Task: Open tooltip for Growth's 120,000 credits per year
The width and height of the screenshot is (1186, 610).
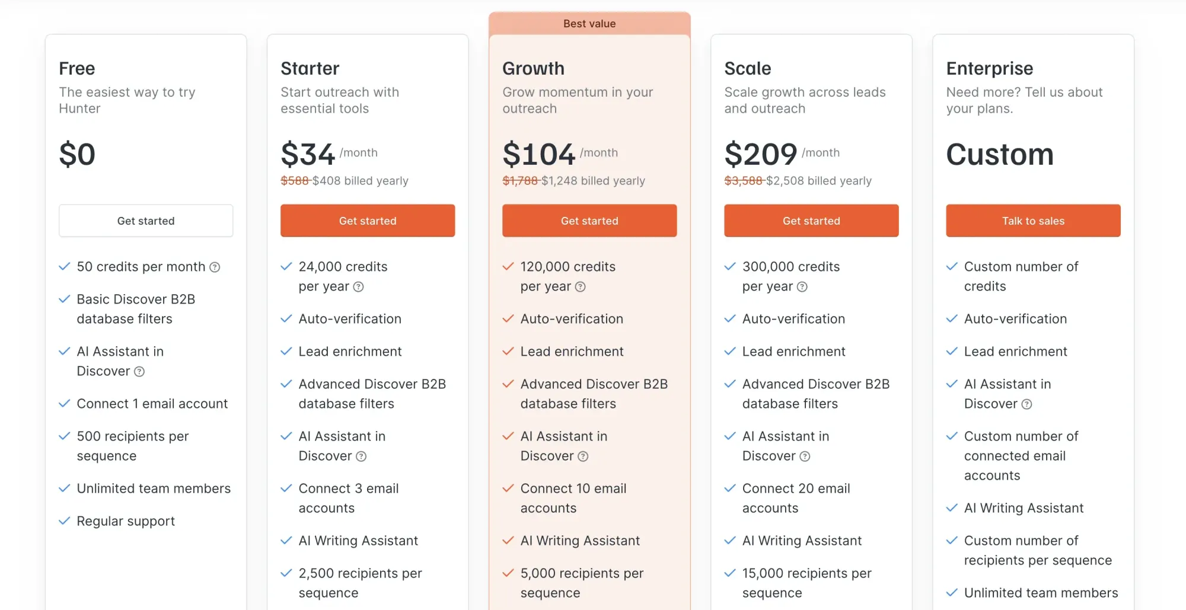Action: tap(580, 287)
